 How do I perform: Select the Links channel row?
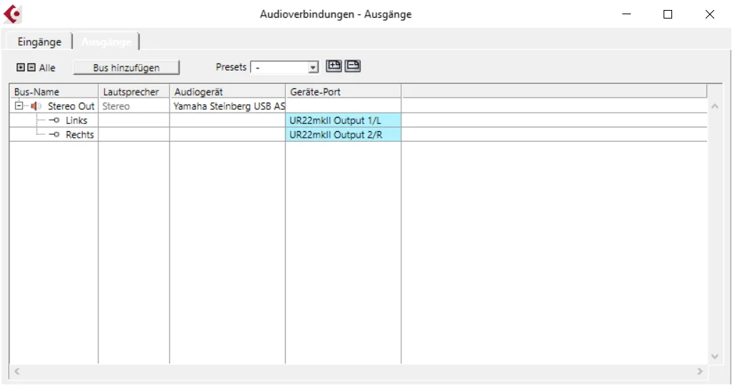click(x=358, y=120)
